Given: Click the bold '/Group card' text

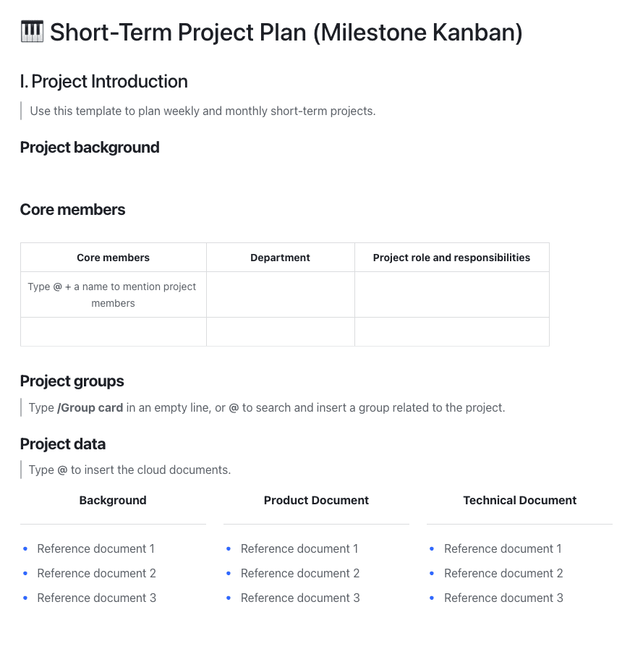Looking at the screenshot, I should (x=90, y=408).
